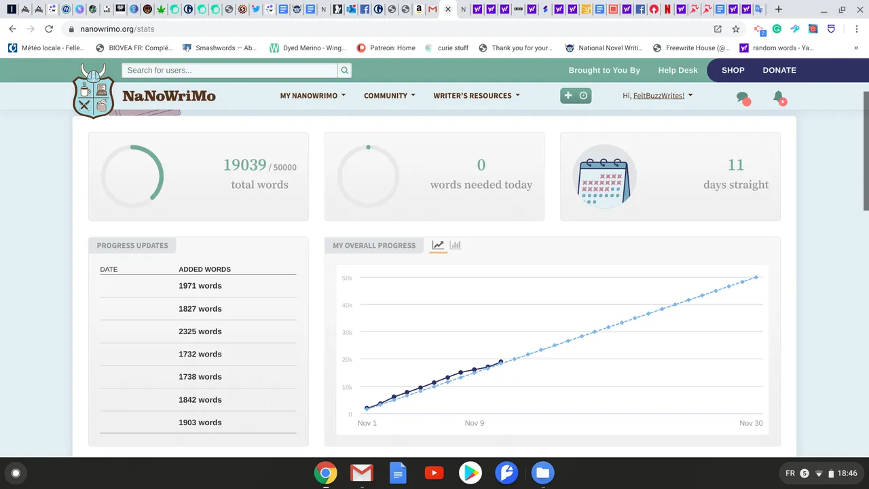Switch to the Gmail tab
This screenshot has width=869, height=489.
432,10
